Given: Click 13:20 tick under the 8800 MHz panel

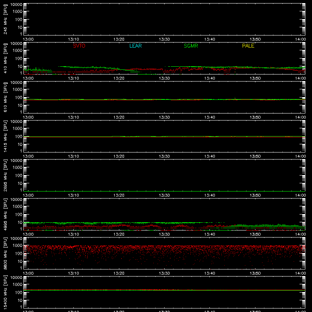Looking at the screenshot, I should click(119, 273).
